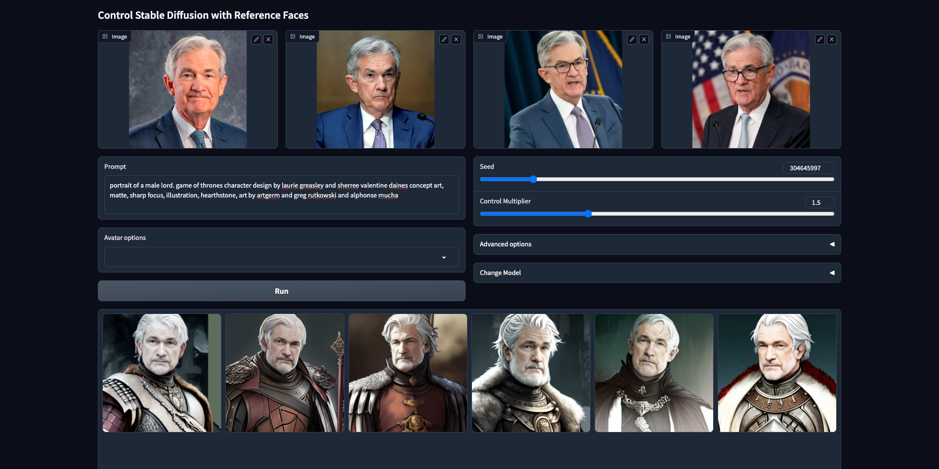This screenshot has height=469, width=939.
Task: Click the fourth reference photo with flag
Action: [751, 89]
